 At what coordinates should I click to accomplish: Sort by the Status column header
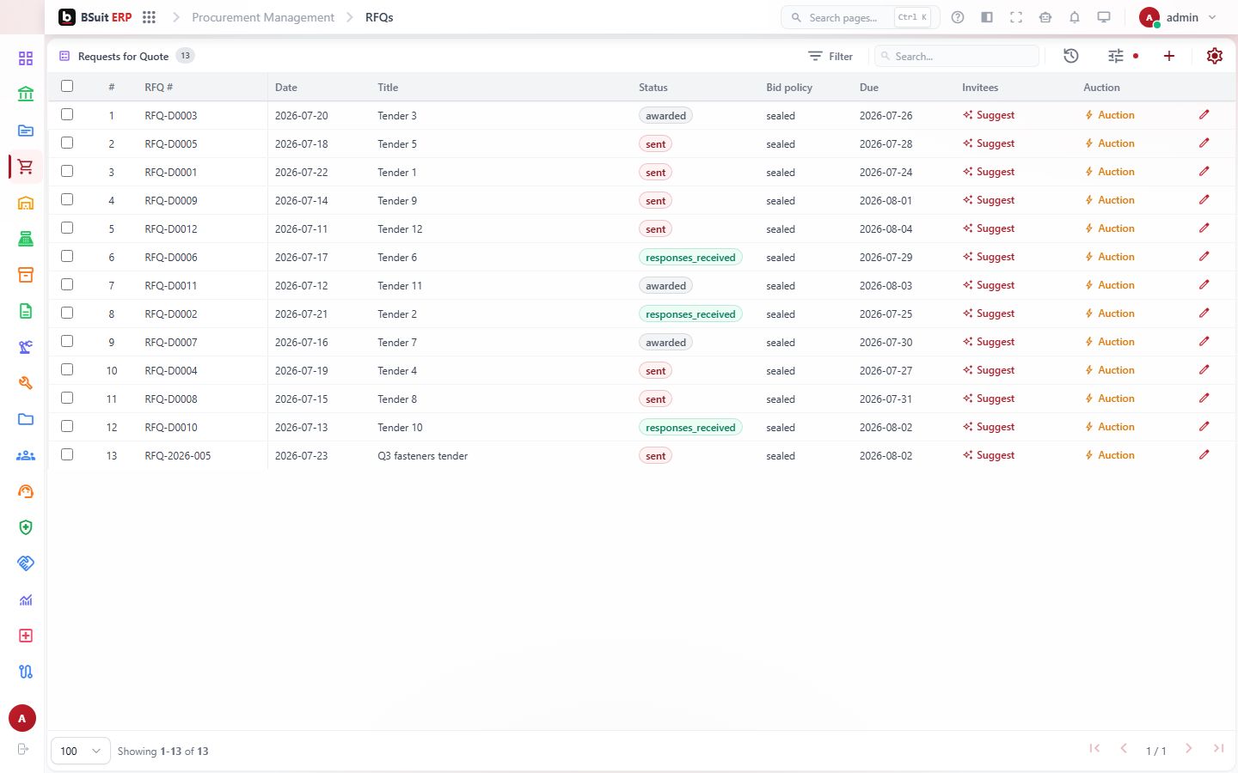[x=653, y=88]
